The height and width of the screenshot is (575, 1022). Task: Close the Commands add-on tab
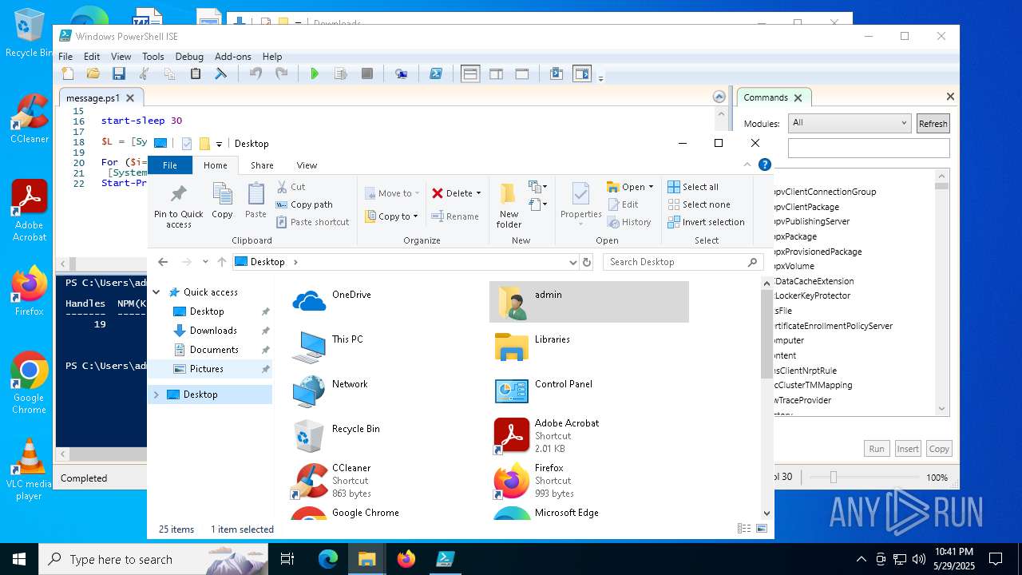(798, 97)
